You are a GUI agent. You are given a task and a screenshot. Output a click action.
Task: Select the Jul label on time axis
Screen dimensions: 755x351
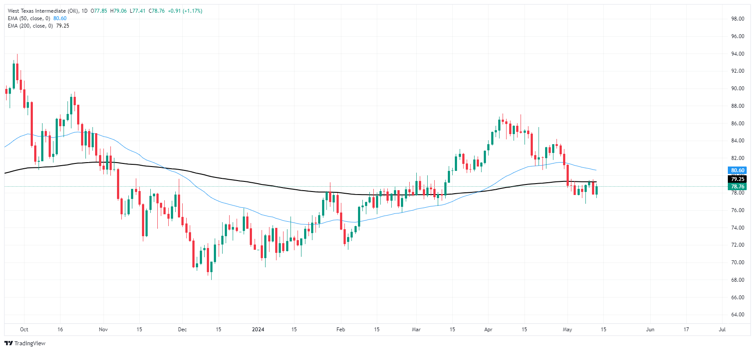[x=722, y=330]
